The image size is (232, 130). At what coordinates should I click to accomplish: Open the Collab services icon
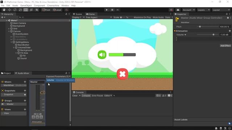point(171,10)
